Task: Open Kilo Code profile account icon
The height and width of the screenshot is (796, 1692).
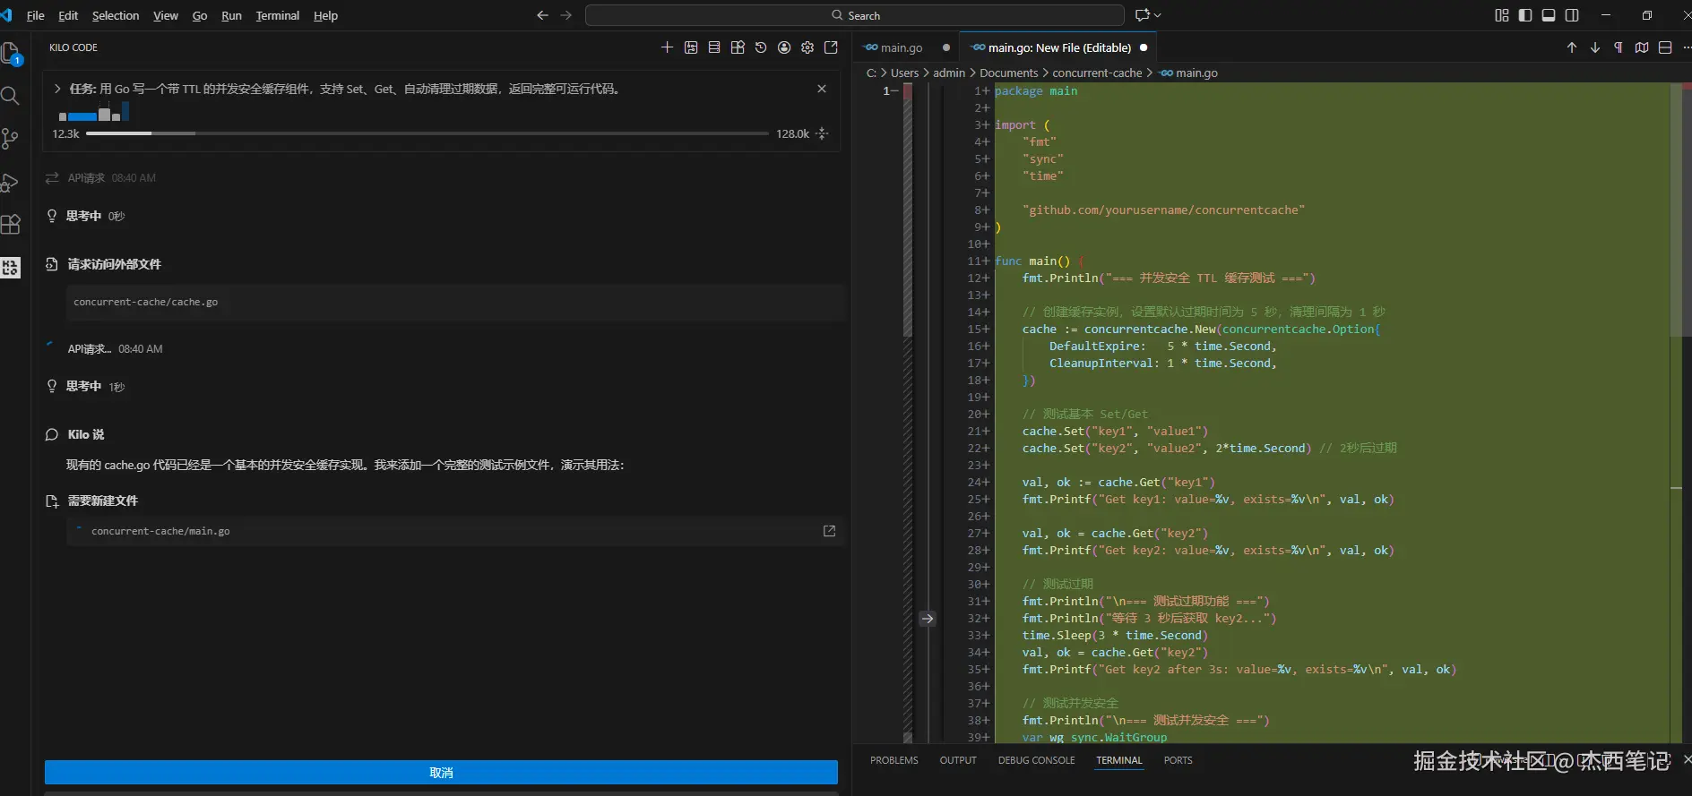Action: 784,47
